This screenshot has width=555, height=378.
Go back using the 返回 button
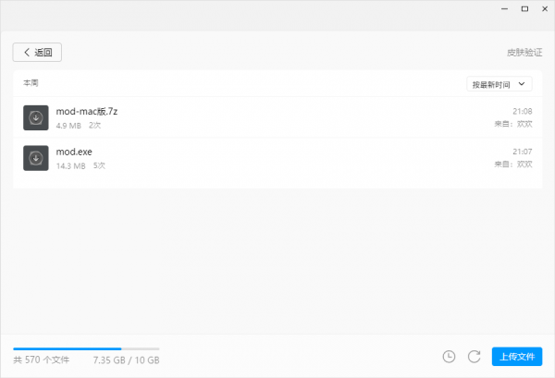tap(37, 53)
